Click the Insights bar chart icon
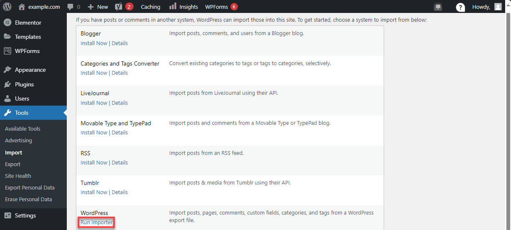 (172, 7)
